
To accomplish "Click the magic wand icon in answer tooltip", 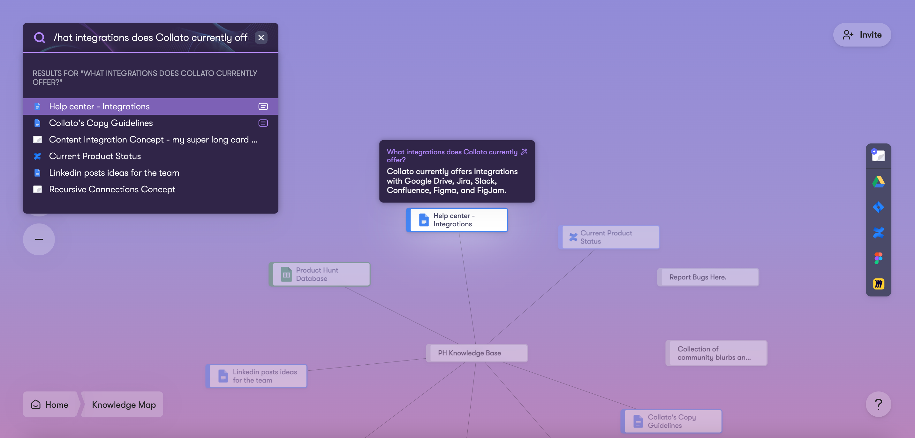I will (x=524, y=152).
